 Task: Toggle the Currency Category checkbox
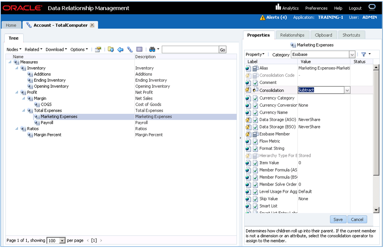(255, 98)
